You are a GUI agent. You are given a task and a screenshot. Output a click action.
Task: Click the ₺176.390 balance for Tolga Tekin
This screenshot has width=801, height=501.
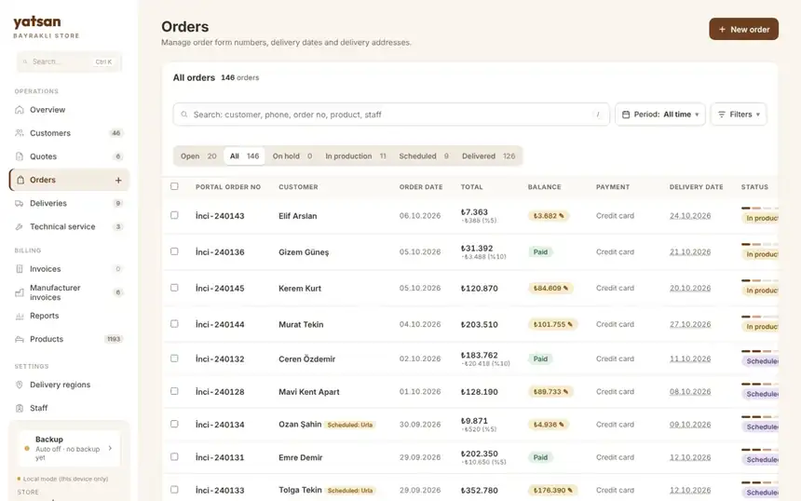(552, 490)
